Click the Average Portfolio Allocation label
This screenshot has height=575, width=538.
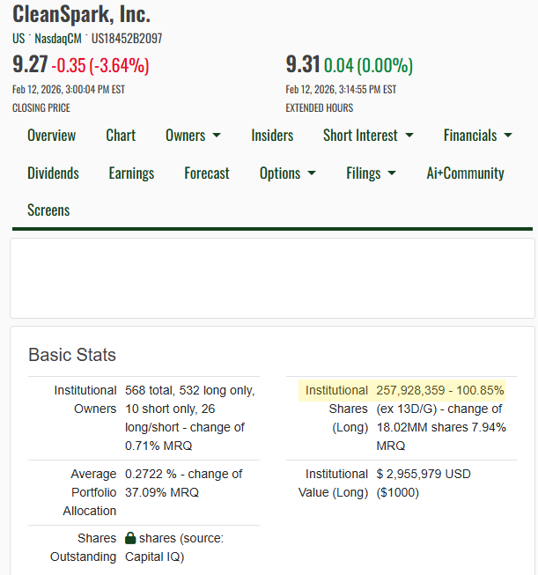pyautogui.click(x=90, y=492)
